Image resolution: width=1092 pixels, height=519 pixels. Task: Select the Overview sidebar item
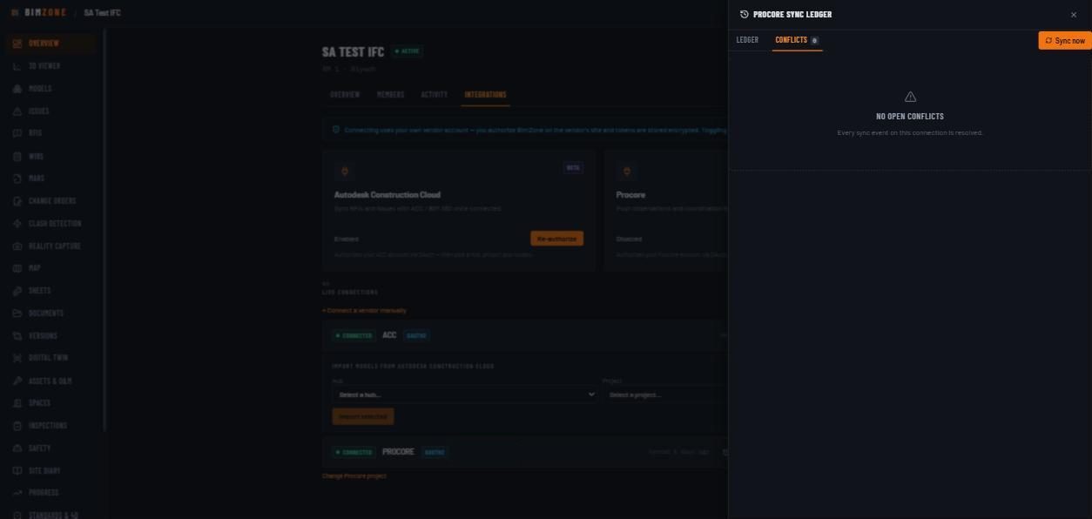(51, 44)
